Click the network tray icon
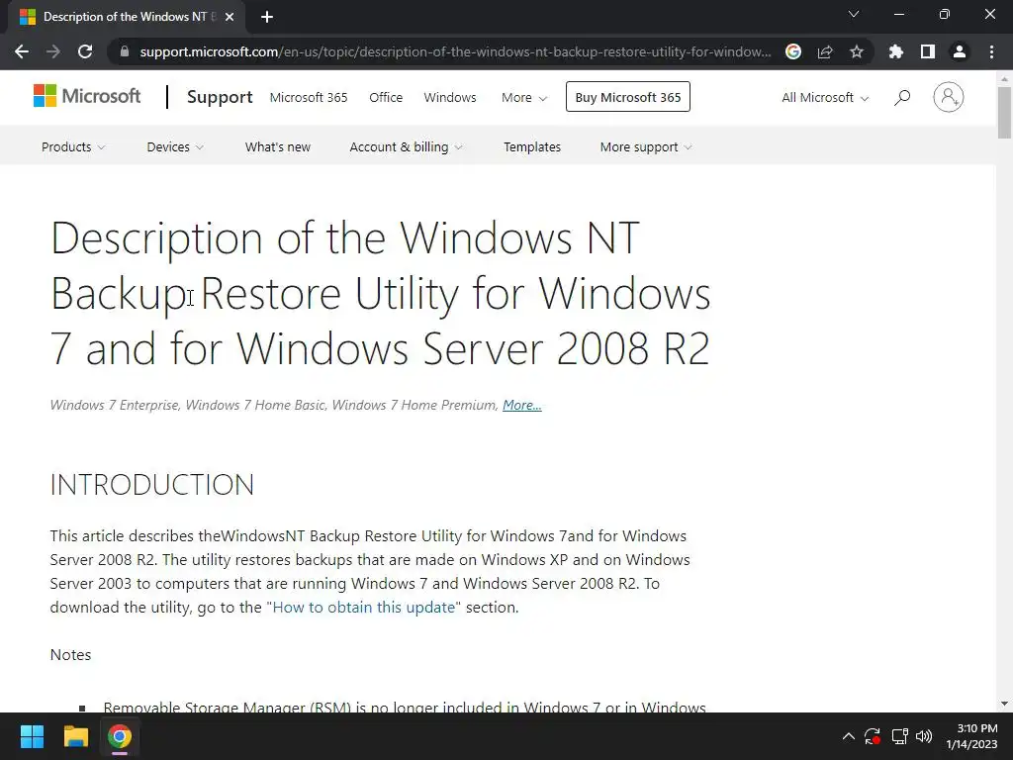This screenshot has height=760, width=1013. [x=899, y=736]
